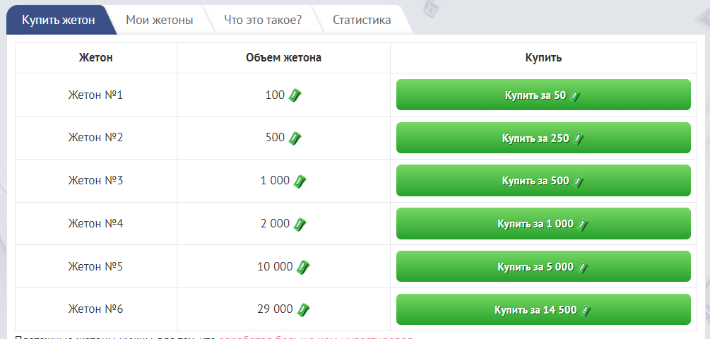Image resolution: width=710 pixels, height=339 pixels.
Task: Click the Купить за 500 button
Action: click(x=543, y=181)
